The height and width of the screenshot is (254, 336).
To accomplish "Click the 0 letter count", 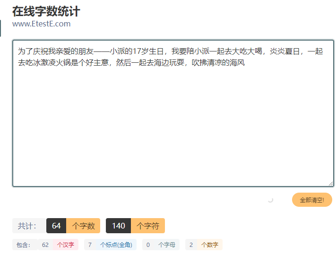I will (148, 245).
